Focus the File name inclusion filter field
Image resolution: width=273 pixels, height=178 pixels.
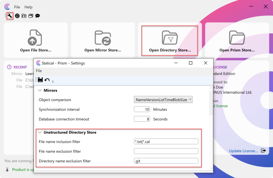tap(166, 142)
